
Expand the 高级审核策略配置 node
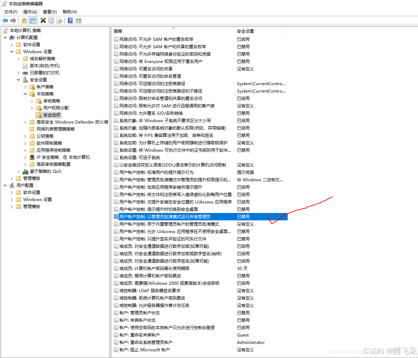(x=25, y=164)
